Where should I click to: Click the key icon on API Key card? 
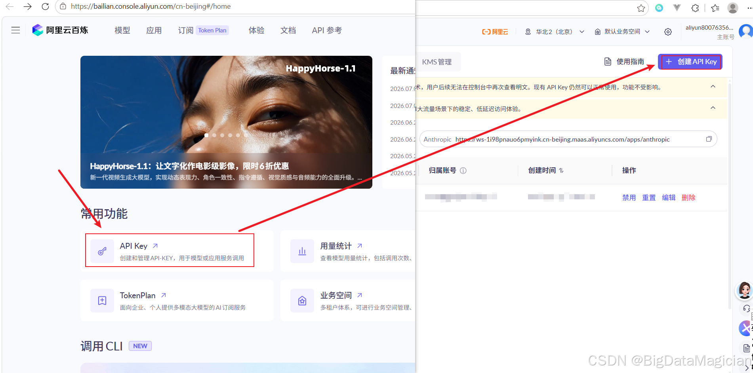coord(102,251)
